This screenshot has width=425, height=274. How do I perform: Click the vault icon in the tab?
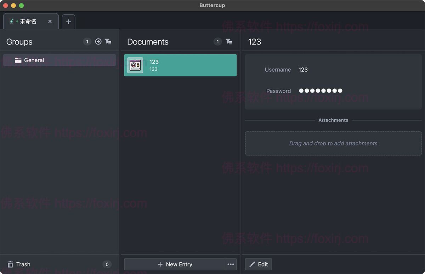click(x=12, y=21)
